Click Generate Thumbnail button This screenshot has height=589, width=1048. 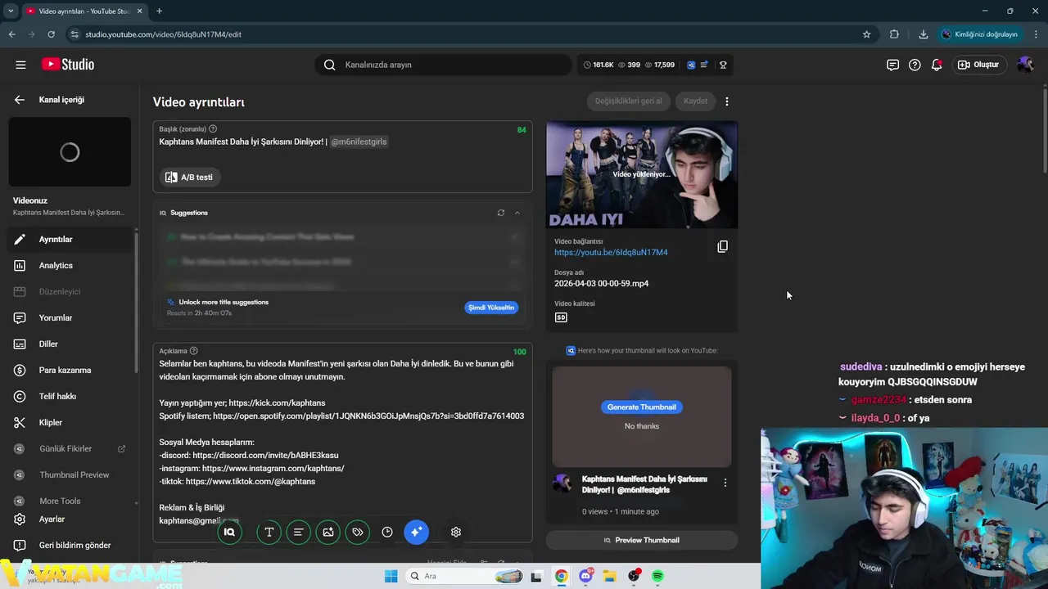pyautogui.click(x=642, y=407)
